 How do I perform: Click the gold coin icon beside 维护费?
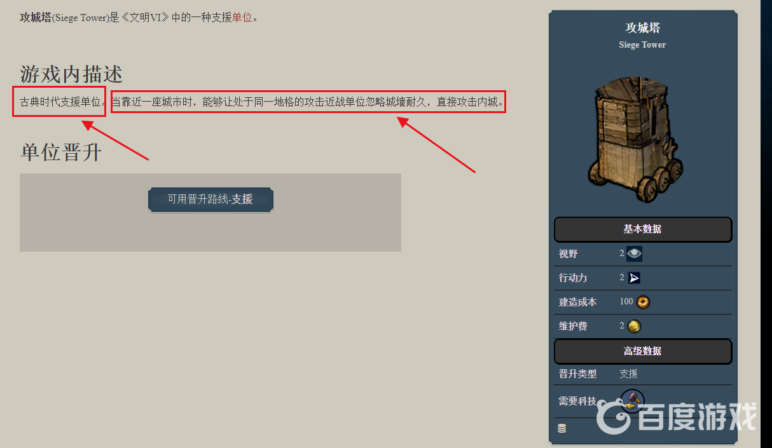634,326
